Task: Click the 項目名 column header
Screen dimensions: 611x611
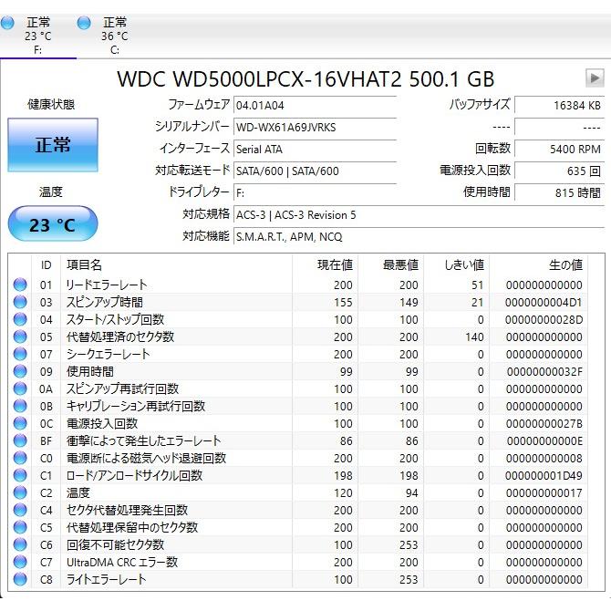Action: point(176,265)
